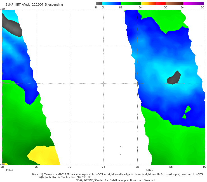The image size is (207, 182).
Task: Click the color bar label "64"
Action: (x=182, y=7)
